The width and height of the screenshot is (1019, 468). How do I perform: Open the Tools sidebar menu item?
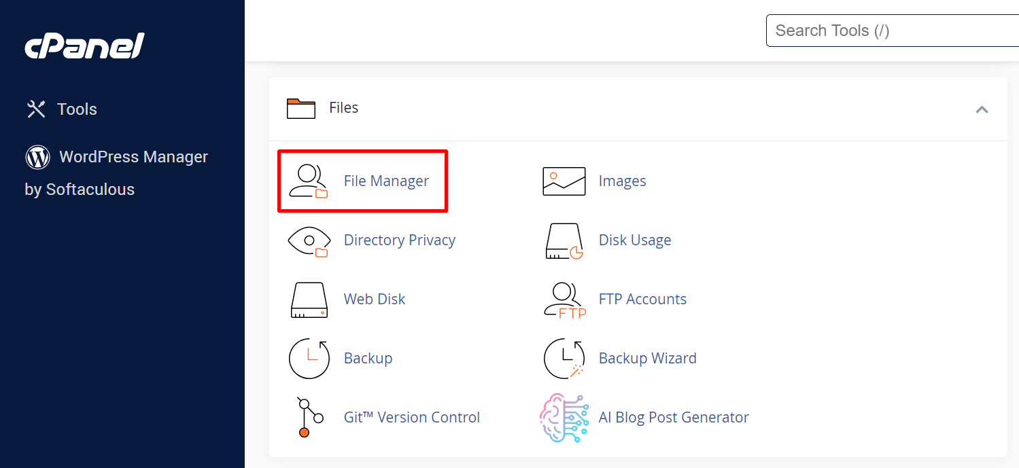(61, 109)
